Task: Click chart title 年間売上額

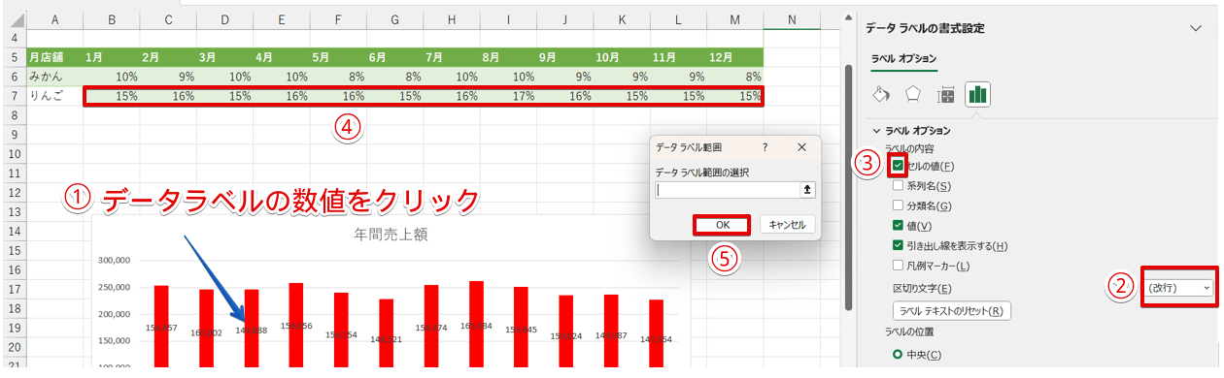Action: pos(391,234)
